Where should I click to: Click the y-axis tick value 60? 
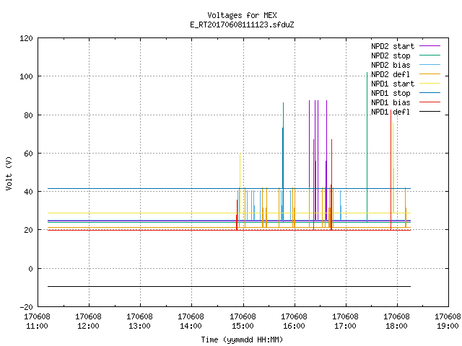pyautogui.click(x=28, y=154)
